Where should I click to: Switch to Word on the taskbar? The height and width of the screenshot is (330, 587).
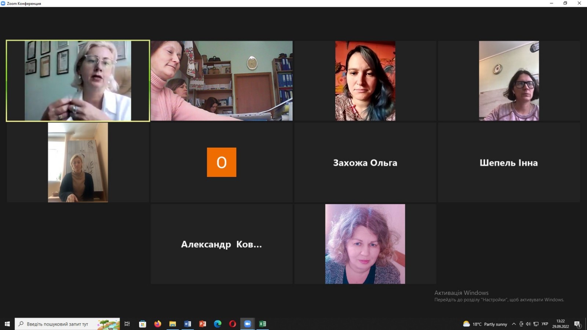click(188, 324)
